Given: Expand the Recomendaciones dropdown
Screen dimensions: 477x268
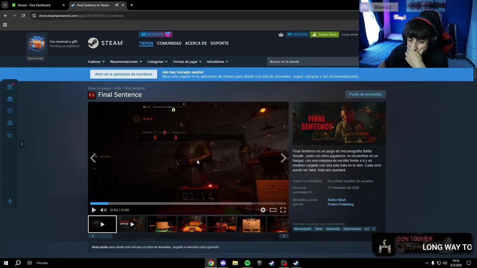Looking at the screenshot, I should point(126,62).
